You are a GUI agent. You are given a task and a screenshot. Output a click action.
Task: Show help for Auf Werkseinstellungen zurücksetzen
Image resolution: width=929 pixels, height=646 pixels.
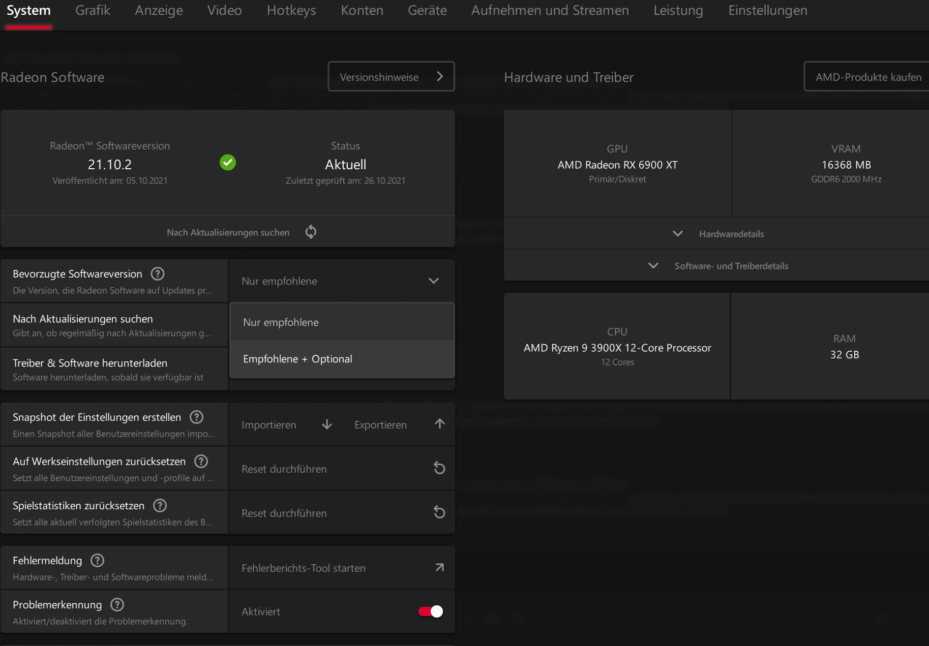click(201, 462)
